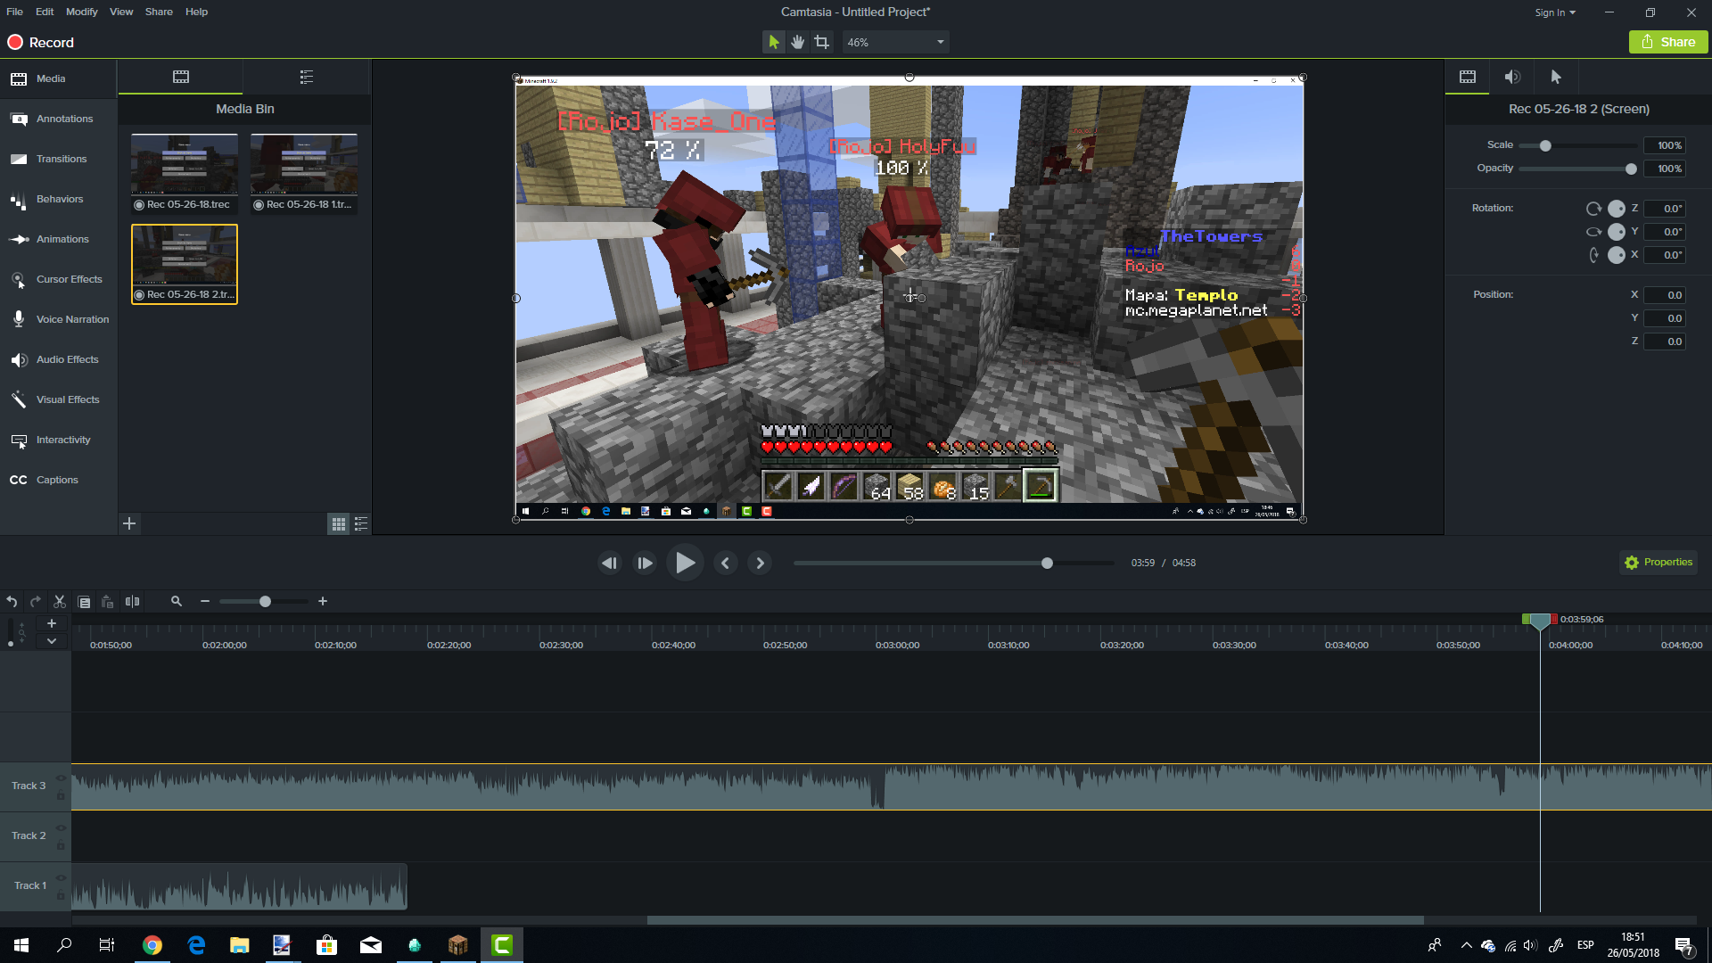
Task: Switch to Media Bin filmstrip tab
Action: [181, 77]
